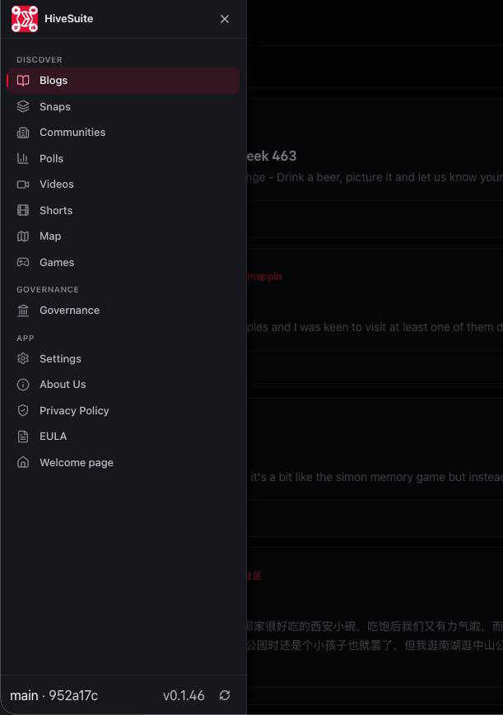Screen dimensions: 503x715
Task: Click the folded map icon beside Map
Action: tap(23, 236)
